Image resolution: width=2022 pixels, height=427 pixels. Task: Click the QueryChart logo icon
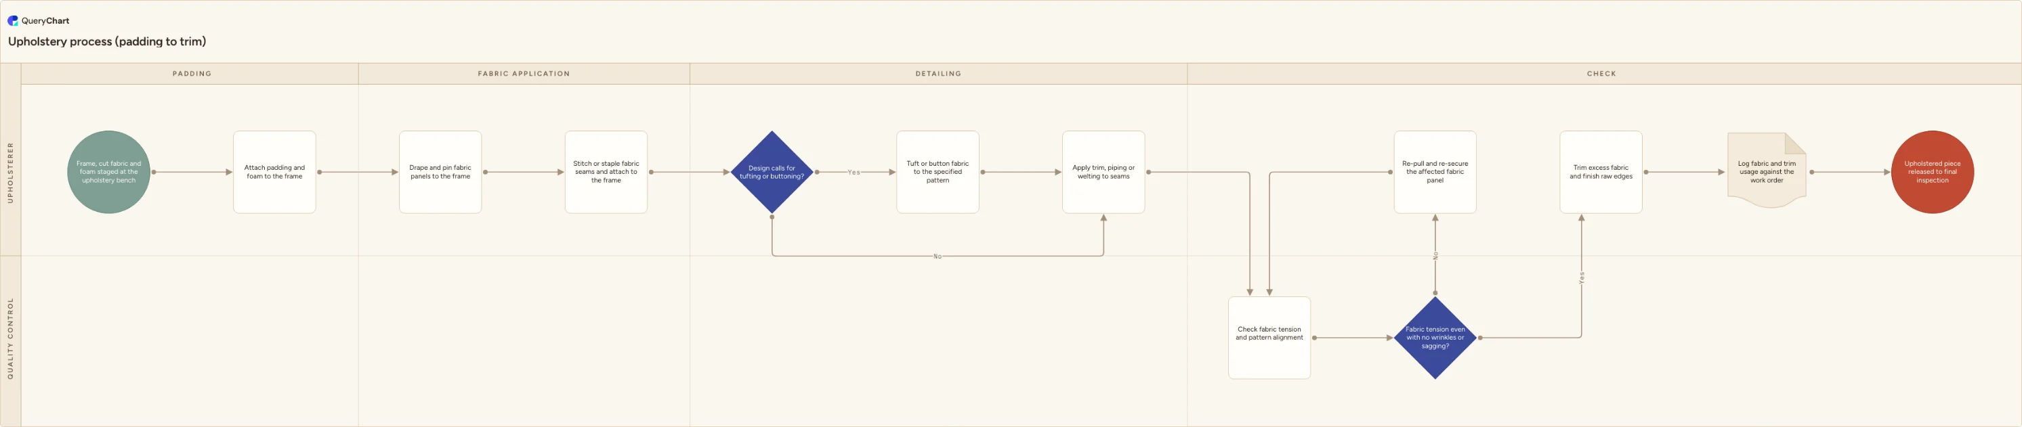[x=13, y=21]
